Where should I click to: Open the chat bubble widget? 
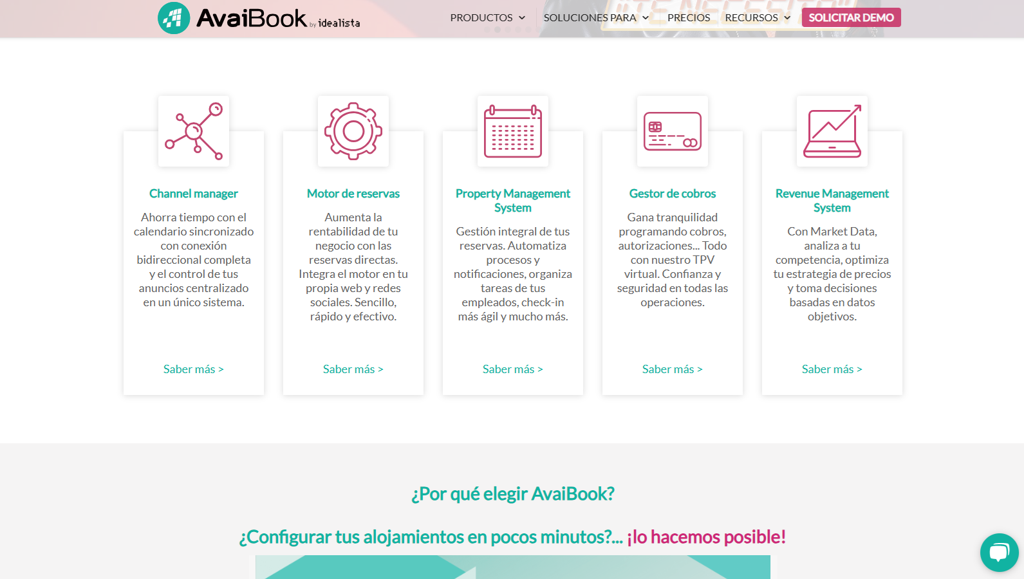pos(999,553)
